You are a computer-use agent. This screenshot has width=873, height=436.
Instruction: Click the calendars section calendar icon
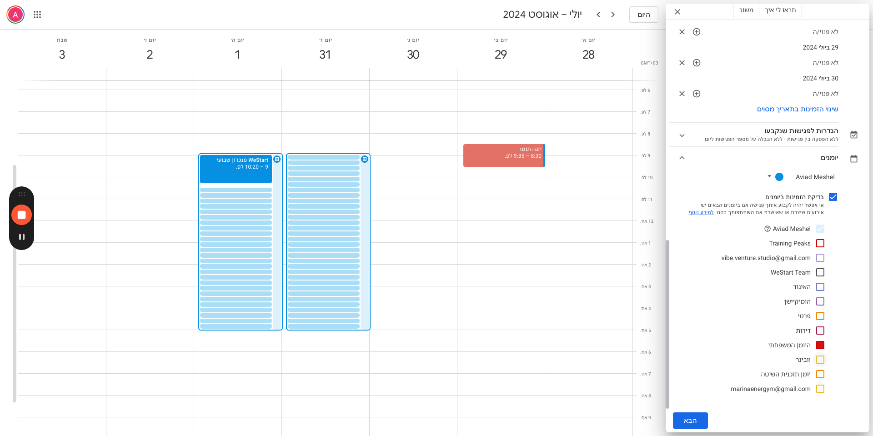(854, 159)
